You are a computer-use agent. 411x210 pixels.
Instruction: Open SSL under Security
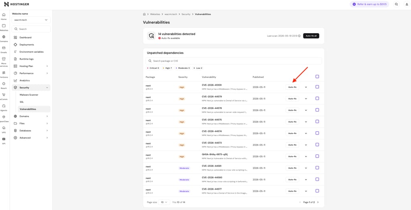(34, 102)
